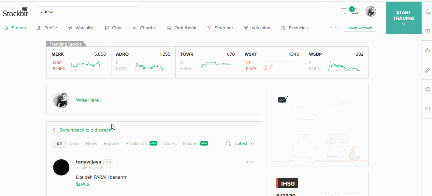Select the News stream filter
Screen dimensions: 432x196
pyautogui.click(x=92, y=144)
